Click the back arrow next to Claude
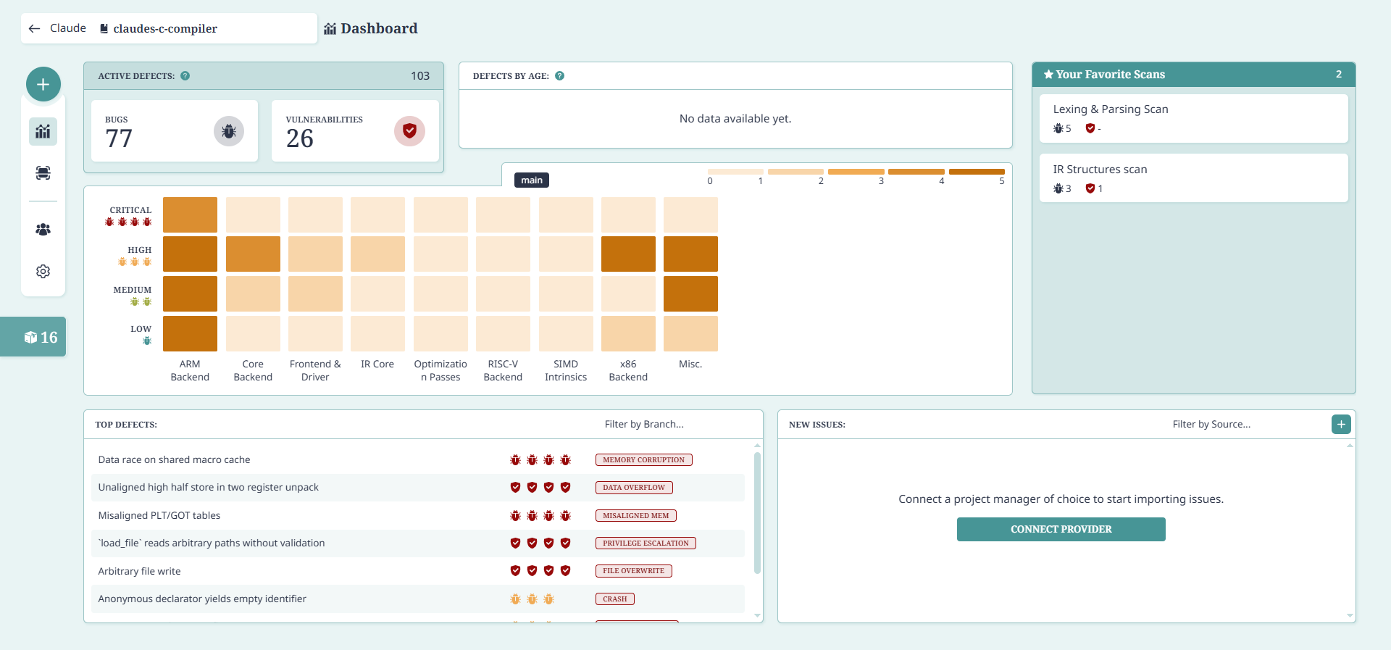1391x650 pixels. pos(34,28)
